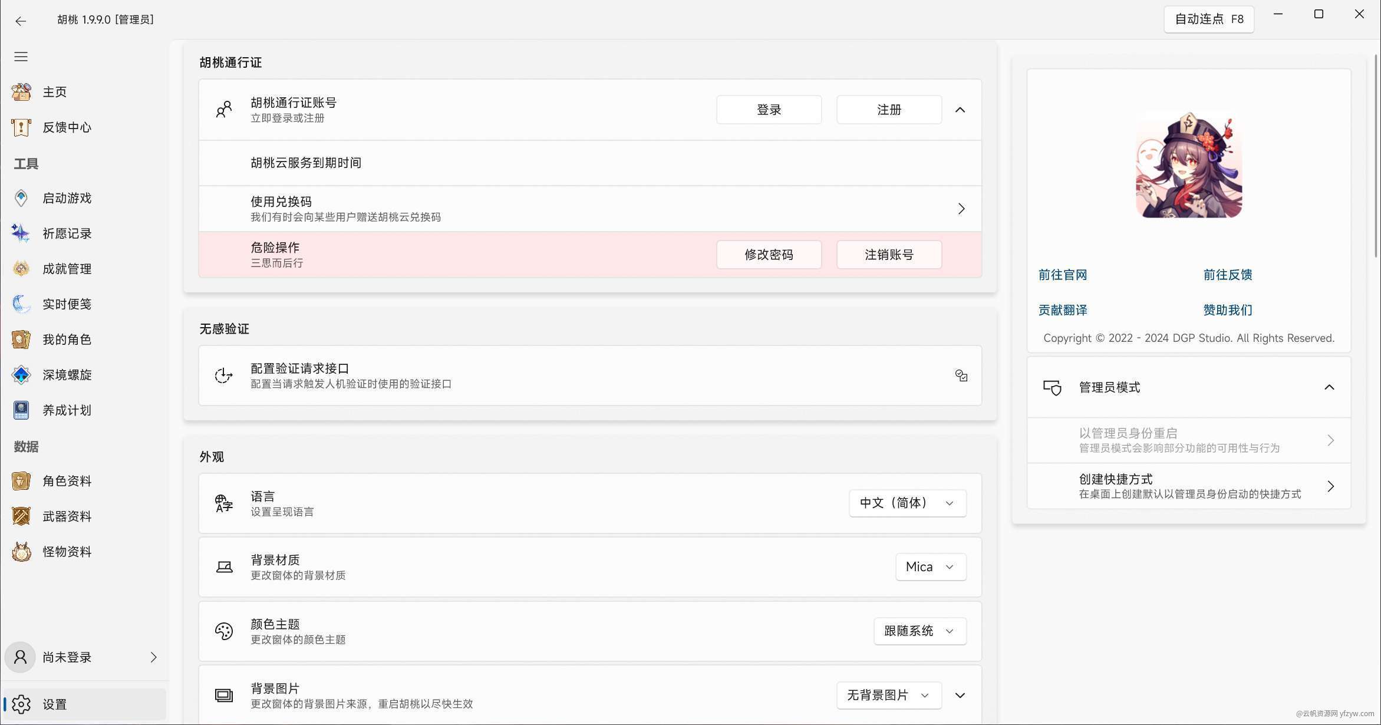Open the 前往官网 link

pos(1063,275)
